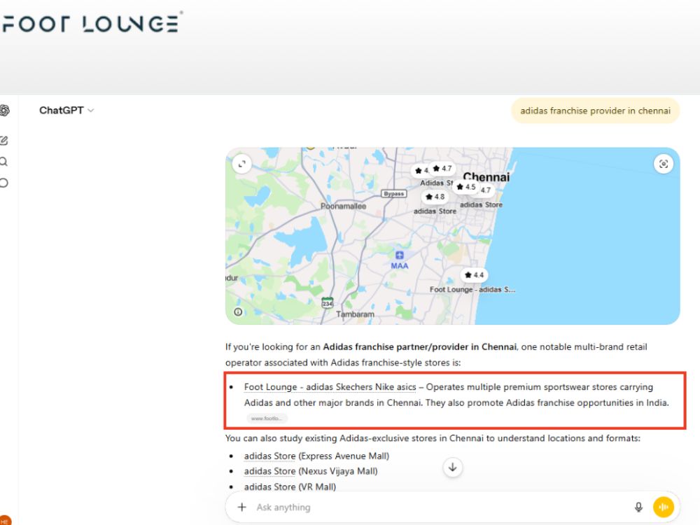This screenshot has height=525, width=700.
Task: Jump to bottom with down arrow button
Action: (x=452, y=468)
